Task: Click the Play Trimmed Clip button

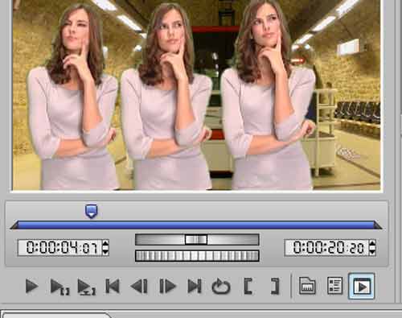Action: point(86,287)
